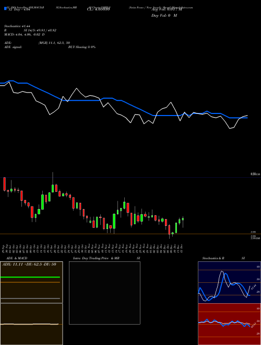Open the lower MACD panel under ADX
Image resolution: width=261 pixels, height=345 pixels.
31,324
